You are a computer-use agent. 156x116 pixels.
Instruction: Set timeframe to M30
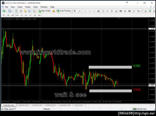tap(17, 15)
